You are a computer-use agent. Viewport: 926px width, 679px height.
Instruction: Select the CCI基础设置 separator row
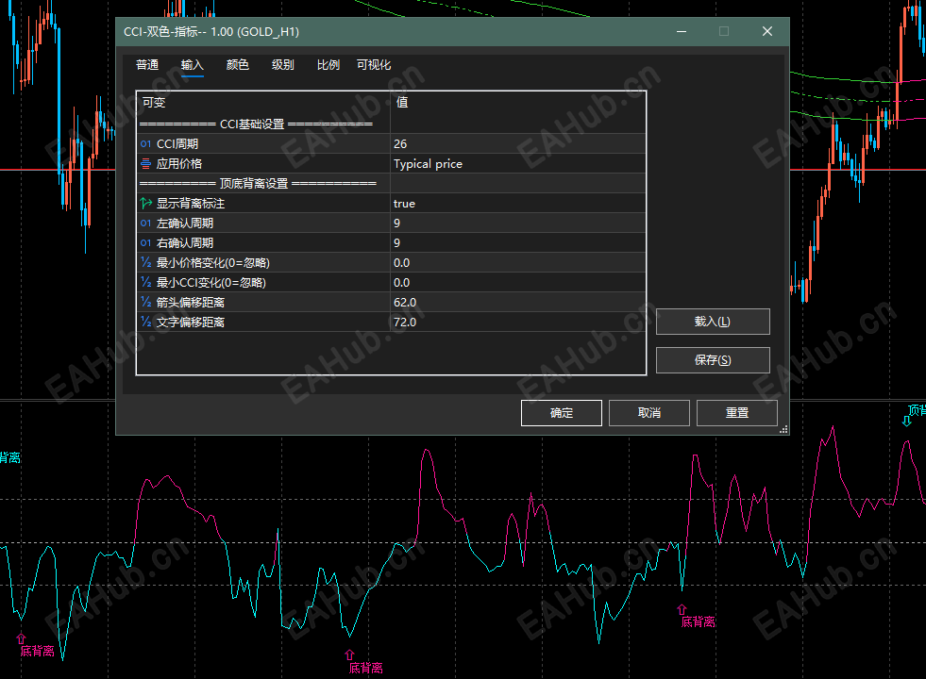click(391, 124)
